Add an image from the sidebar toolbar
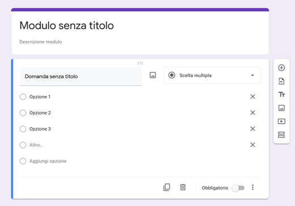Viewport: 295px width, 206px height. click(281, 108)
